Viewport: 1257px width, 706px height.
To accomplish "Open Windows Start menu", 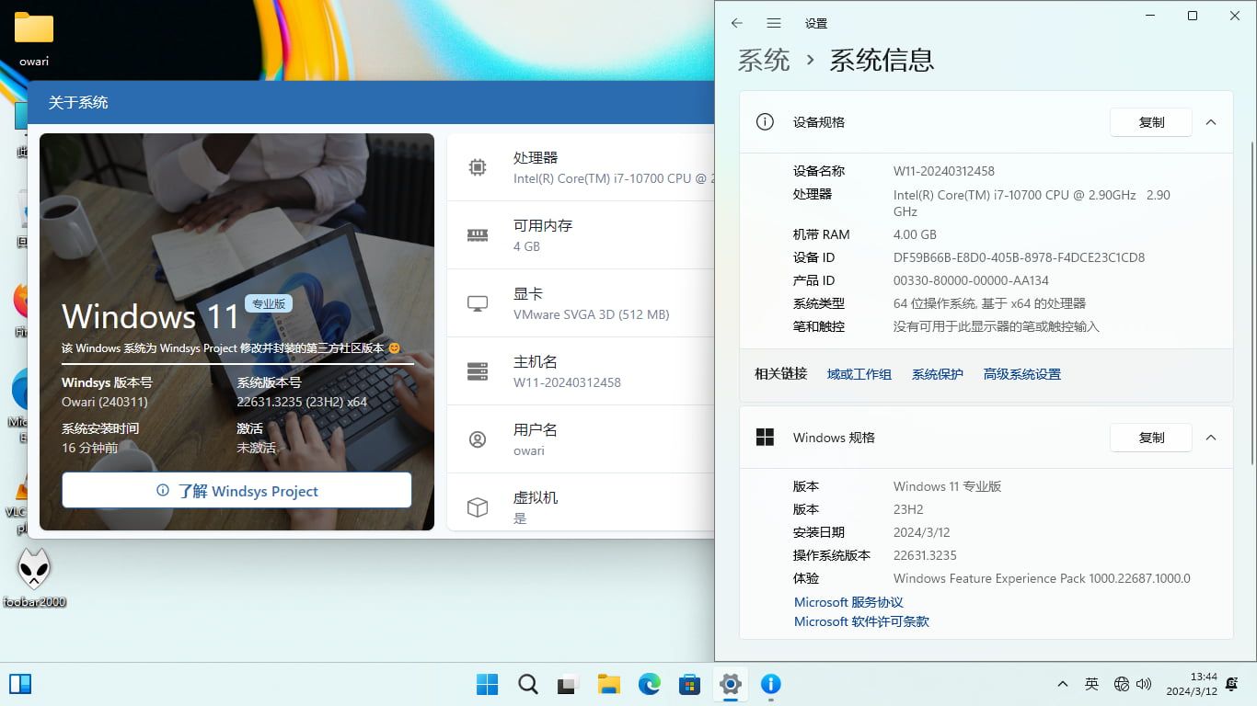I will click(487, 684).
